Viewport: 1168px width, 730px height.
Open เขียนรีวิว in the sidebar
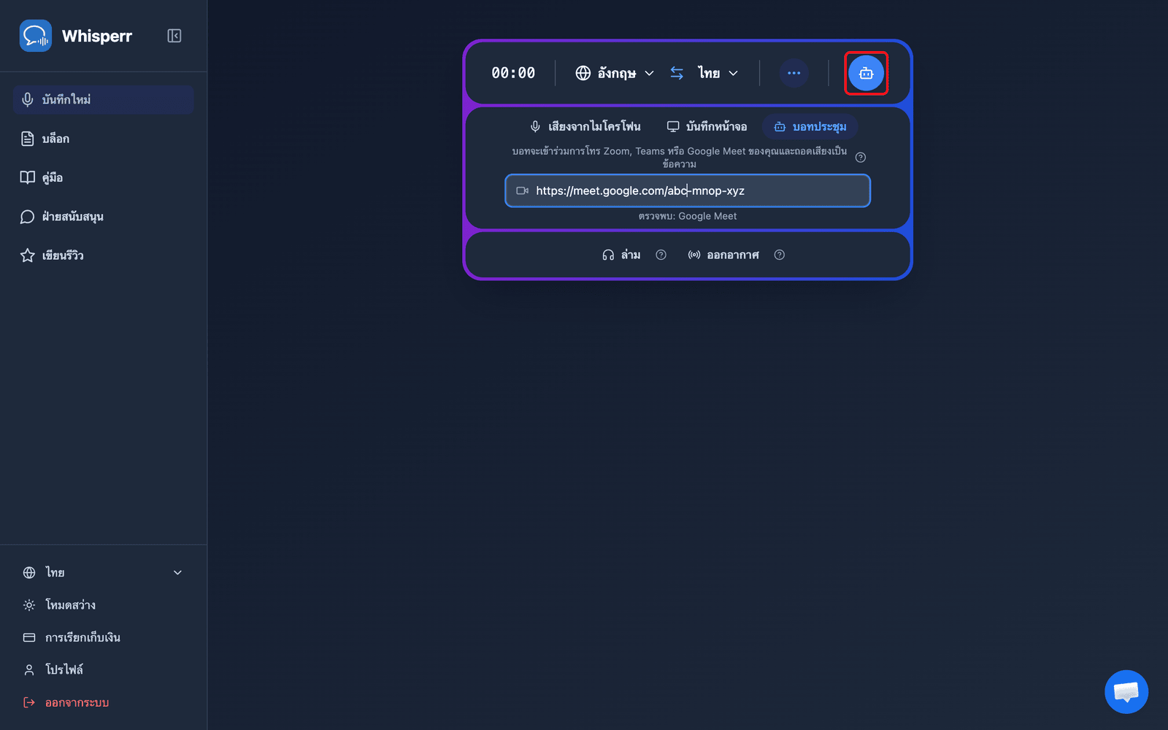[x=103, y=255]
